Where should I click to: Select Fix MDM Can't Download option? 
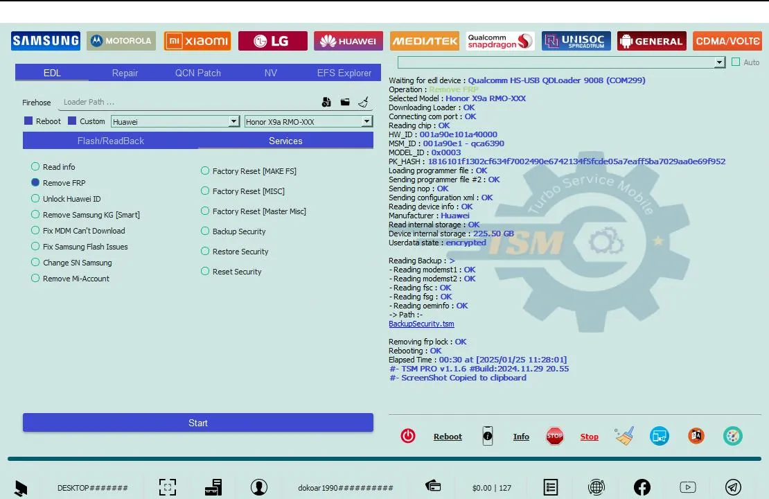coord(35,231)
